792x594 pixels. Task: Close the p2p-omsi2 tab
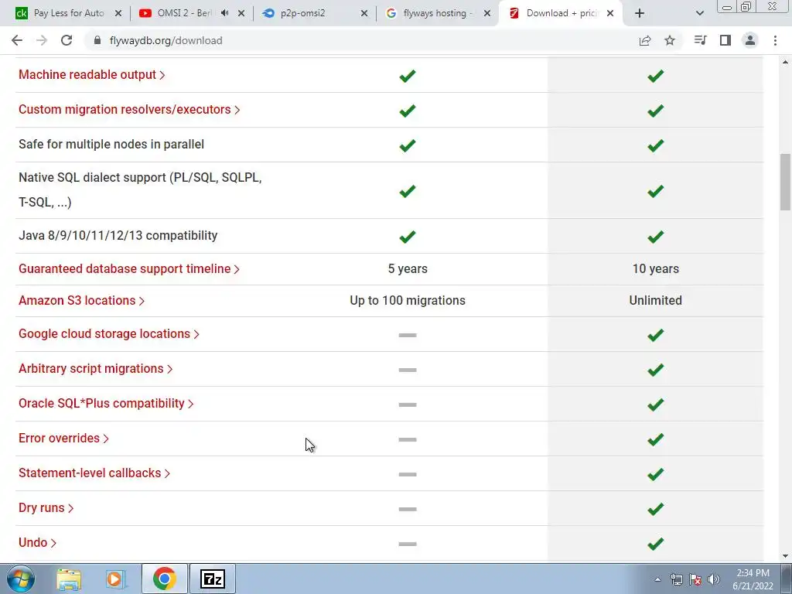coord(364,13)
